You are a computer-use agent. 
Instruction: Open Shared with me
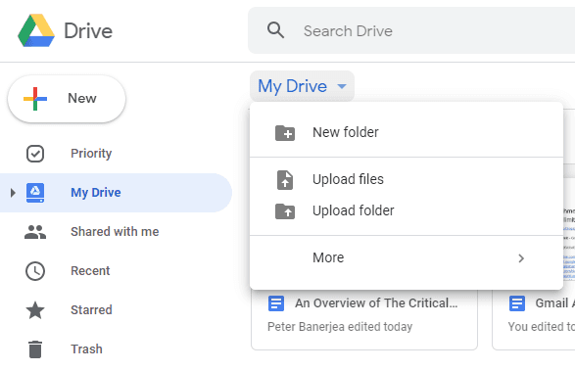(x=116, y=232)
